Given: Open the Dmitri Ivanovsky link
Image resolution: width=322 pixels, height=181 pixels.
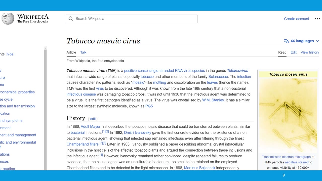Looking at the screenshot, I should pyautogui.click(x=138, y=132).
